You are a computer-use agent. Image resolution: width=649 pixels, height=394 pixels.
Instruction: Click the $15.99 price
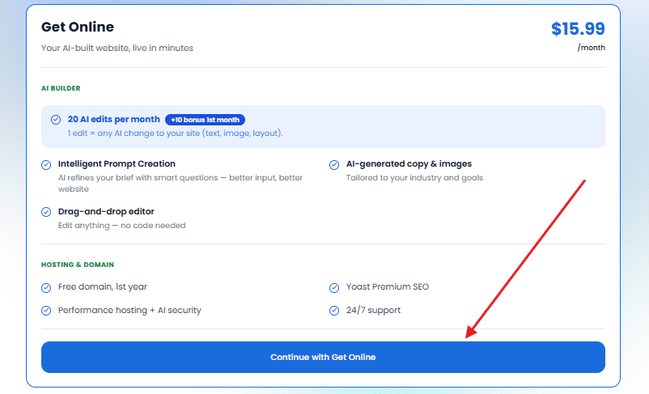(578, 28)
